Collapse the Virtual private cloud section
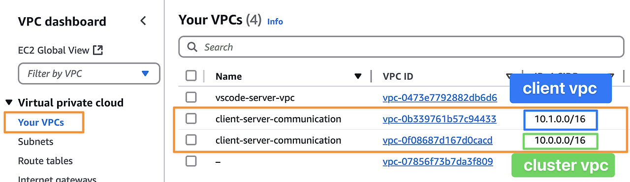The height and width of the screenshot is (182, 630). pos(9,103)
